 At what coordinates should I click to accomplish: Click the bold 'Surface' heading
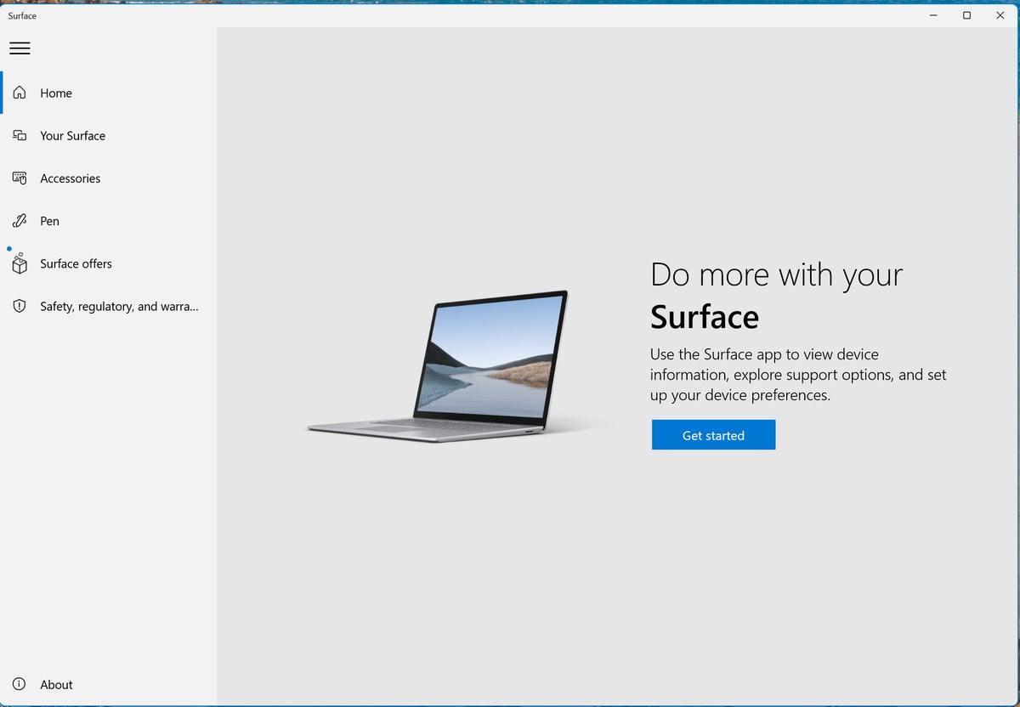705,317
